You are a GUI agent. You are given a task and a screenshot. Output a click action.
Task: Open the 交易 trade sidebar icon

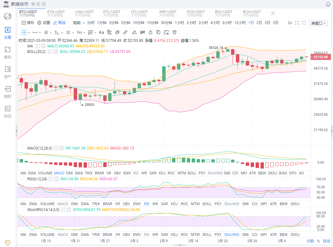click(x=8, y=33)
